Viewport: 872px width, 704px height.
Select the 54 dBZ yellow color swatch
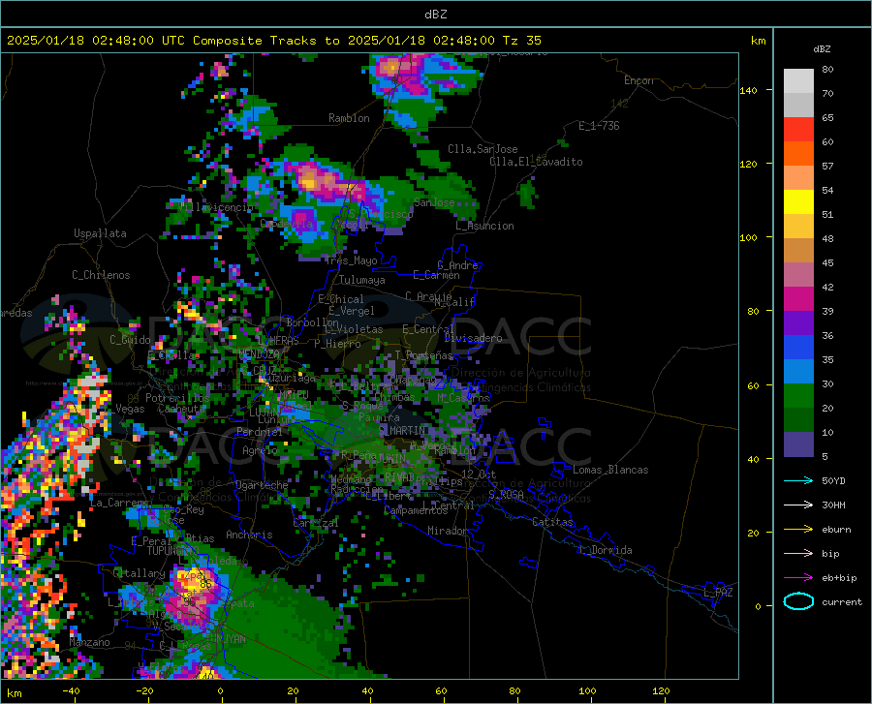coord(798,202)
